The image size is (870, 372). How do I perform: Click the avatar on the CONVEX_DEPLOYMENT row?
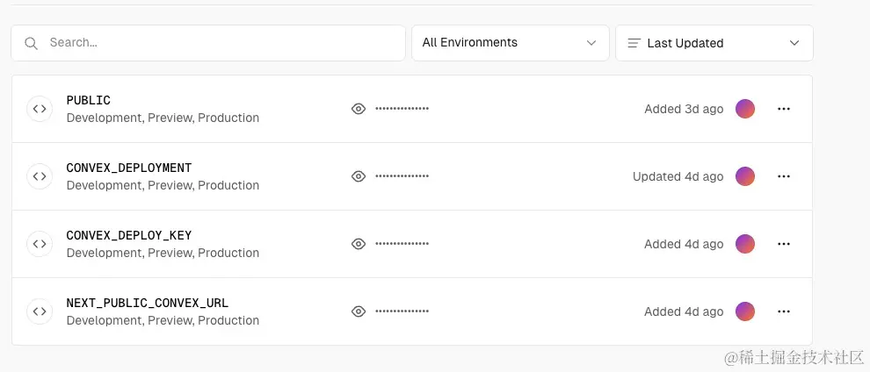[x=745, y=176]
